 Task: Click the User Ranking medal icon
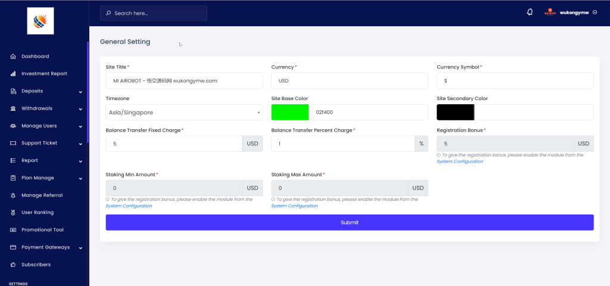pyautogui.click(x=13, y=213)
